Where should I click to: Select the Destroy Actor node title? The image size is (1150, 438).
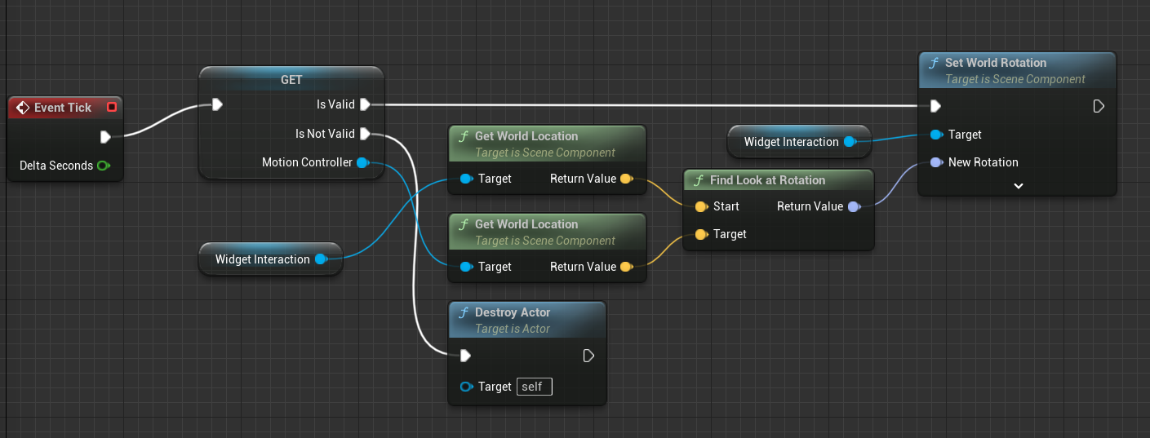(x=513, y=312)
